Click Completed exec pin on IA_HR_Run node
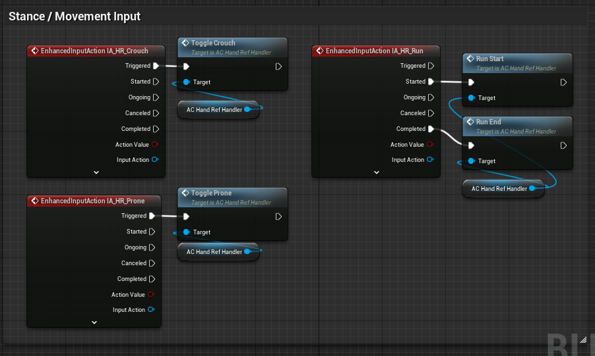This screenshot has height=356, width=595. click(x=431, y=129)
